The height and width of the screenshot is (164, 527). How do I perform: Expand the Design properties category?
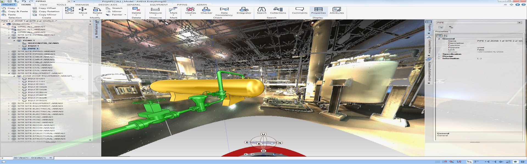tap(439, 56)
